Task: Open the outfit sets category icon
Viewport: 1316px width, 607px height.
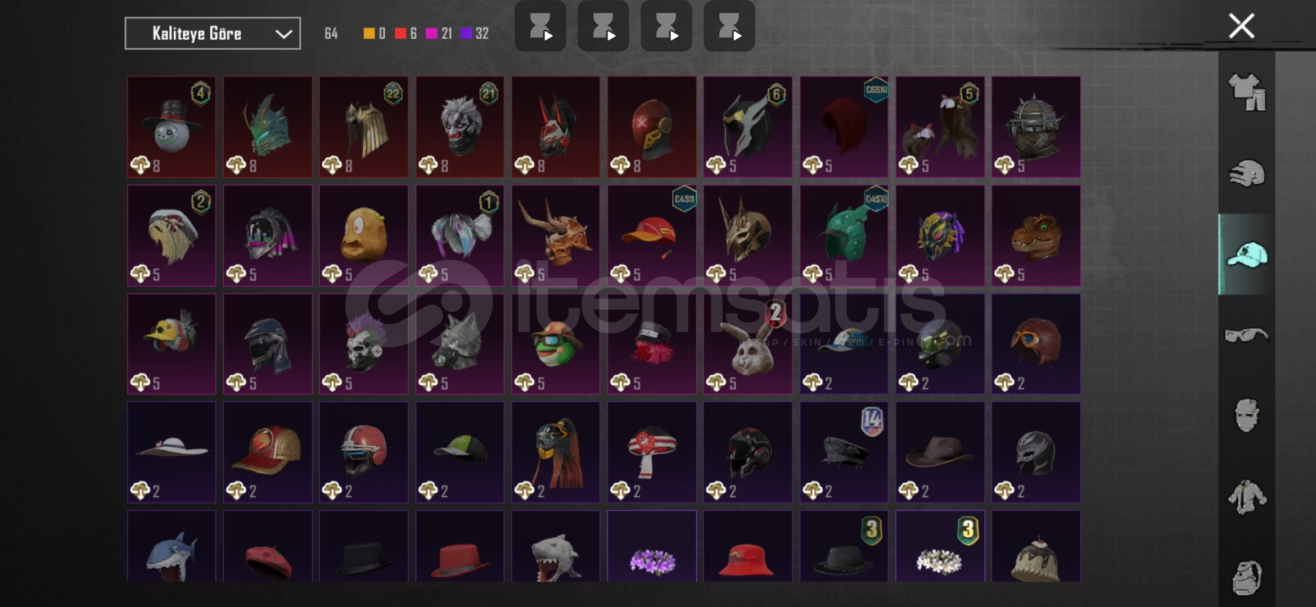Action: point(1247,92)
